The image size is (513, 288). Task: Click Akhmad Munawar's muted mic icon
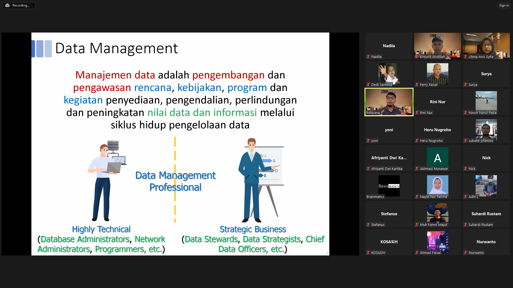coord(417,169)
